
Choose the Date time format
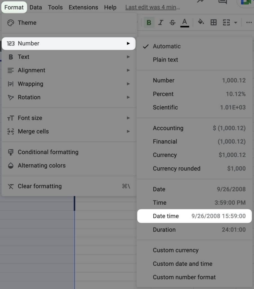click(x=166, y=216)
